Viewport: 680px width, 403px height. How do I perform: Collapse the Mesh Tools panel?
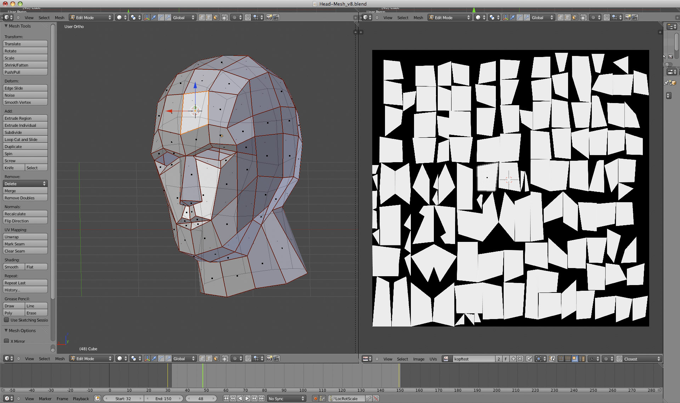point(6,26)
